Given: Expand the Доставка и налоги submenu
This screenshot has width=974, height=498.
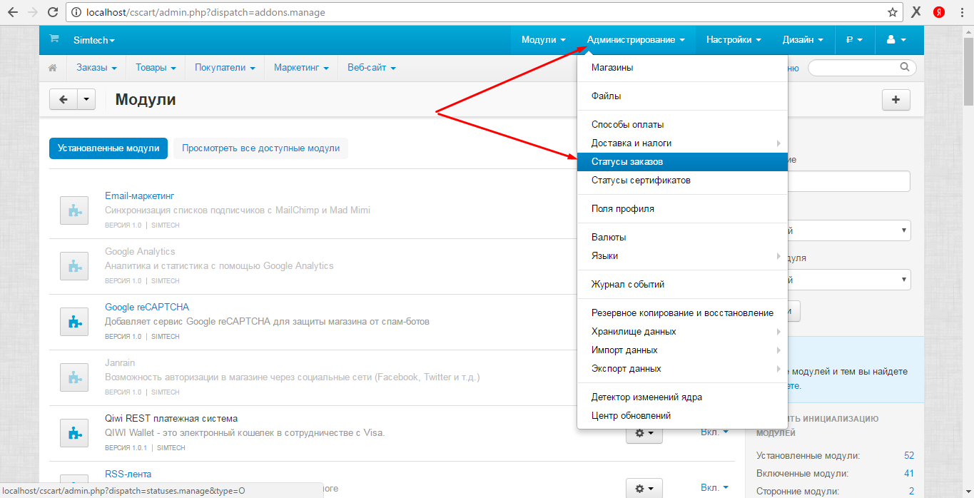Looking at the screenshot, I should (682, 143).
